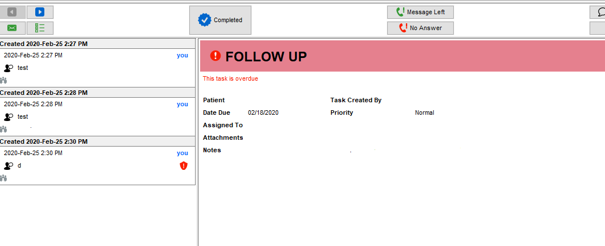Click the speech bubble comment button
The image size is (605, 246).
coord(599,12)
